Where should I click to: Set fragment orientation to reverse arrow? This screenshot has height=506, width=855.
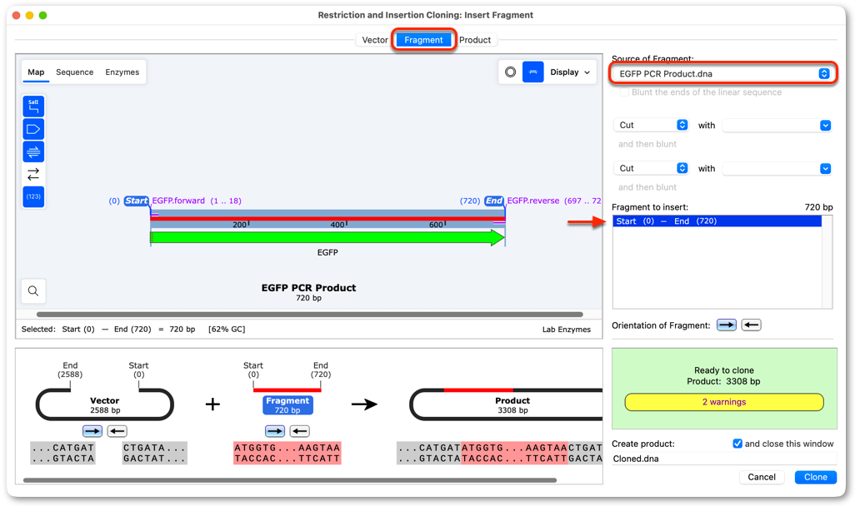pos(752,325)
